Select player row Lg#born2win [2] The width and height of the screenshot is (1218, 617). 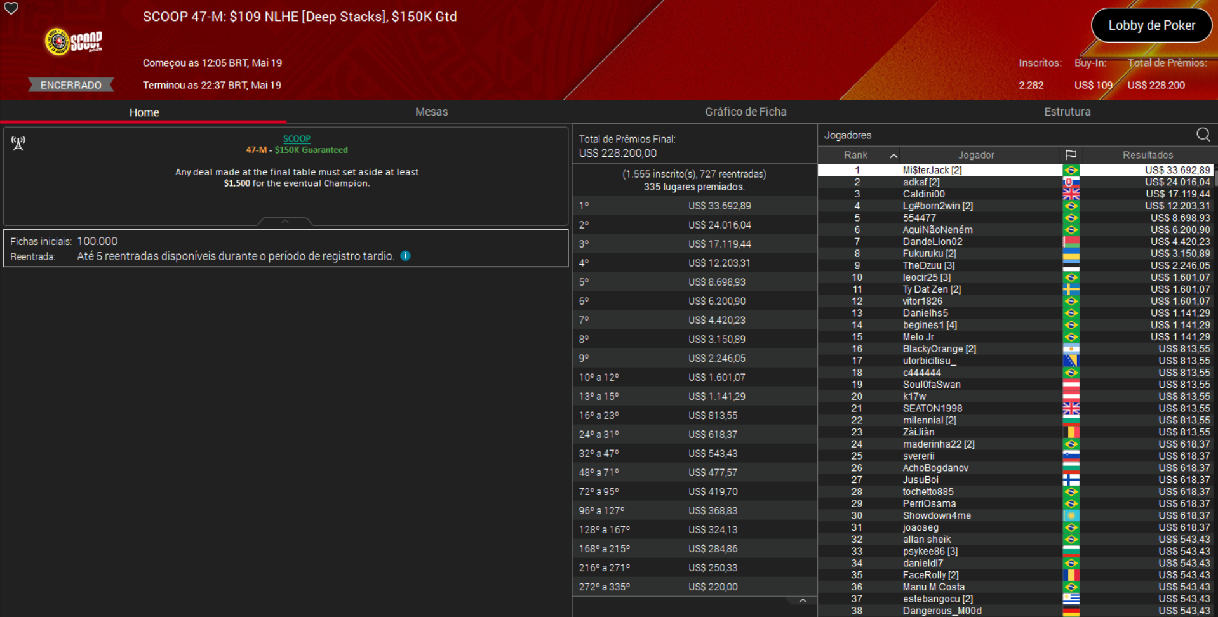[x=1015, y=206]
